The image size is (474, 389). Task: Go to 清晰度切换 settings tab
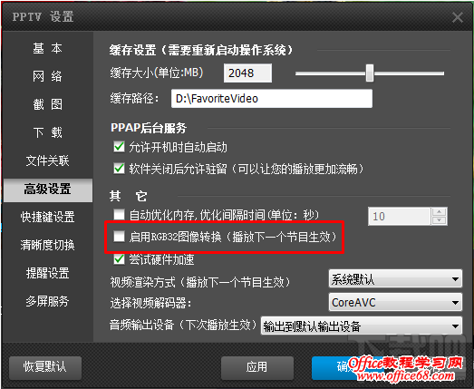48,245
